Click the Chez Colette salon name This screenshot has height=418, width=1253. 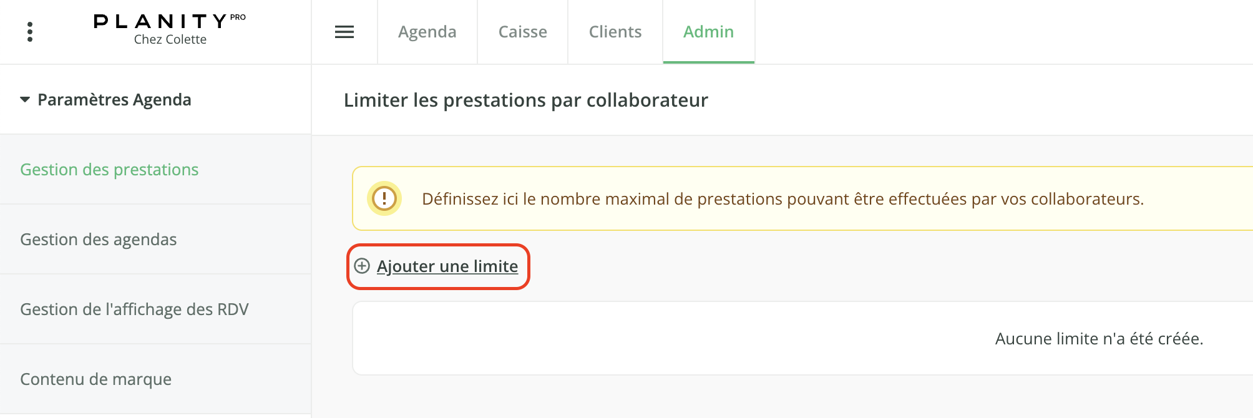[x=170, y=39]
